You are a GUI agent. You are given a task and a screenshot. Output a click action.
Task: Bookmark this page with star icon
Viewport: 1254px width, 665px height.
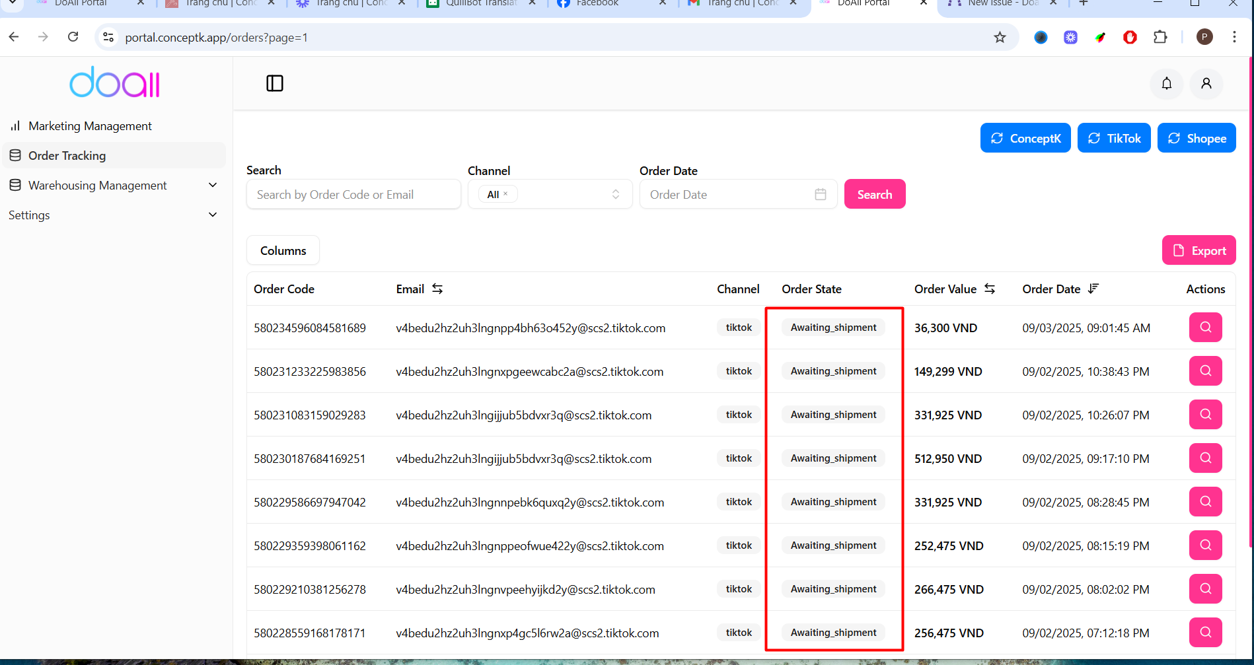[1000, 38]
